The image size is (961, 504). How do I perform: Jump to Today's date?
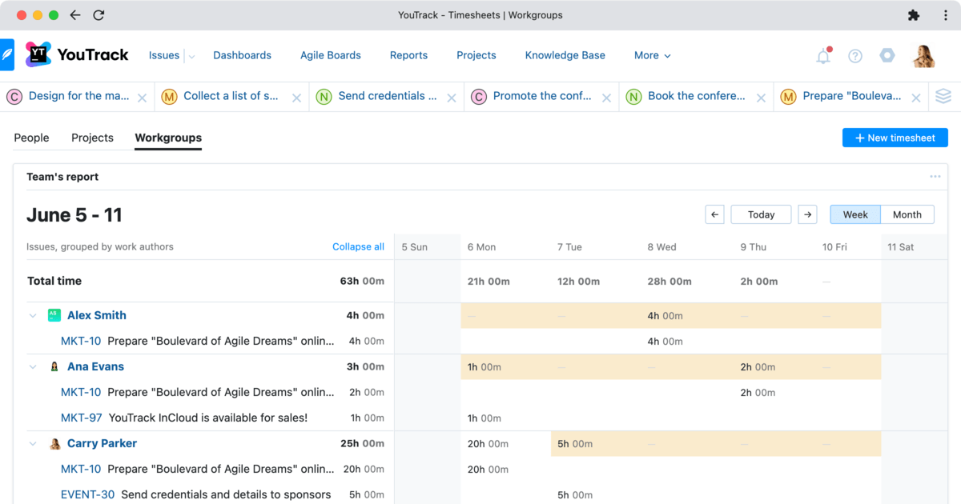[x=760, y=214]
